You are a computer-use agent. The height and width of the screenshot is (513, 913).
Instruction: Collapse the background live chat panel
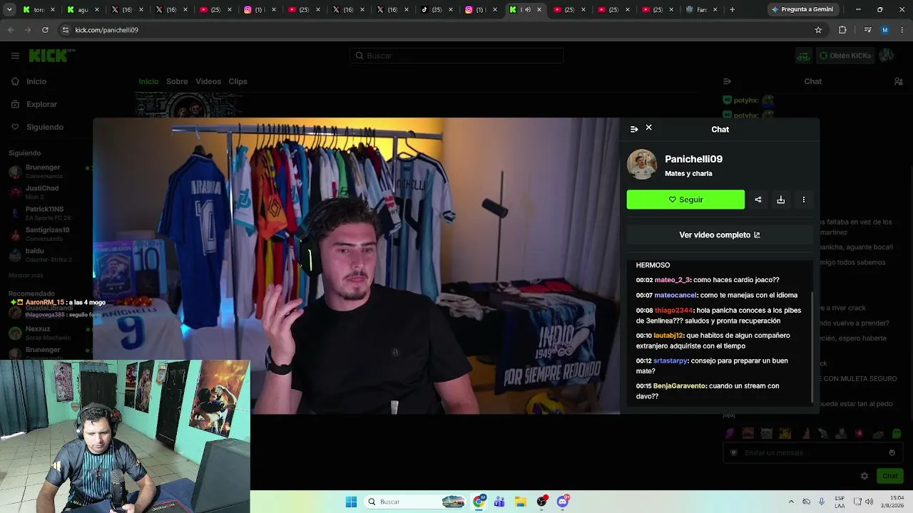point(727,81)
